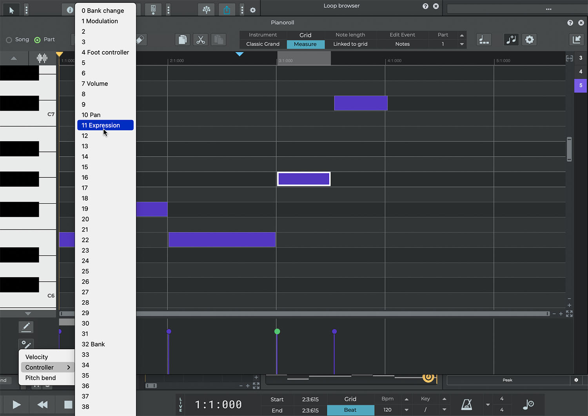
Task: Click the horizontal scrollbar under the note grid
Action: click(341, 314)
